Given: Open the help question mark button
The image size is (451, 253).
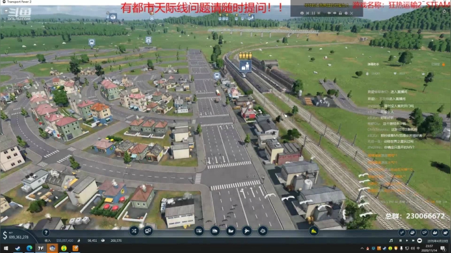Looking at the screenshot, I should point(46,232).
